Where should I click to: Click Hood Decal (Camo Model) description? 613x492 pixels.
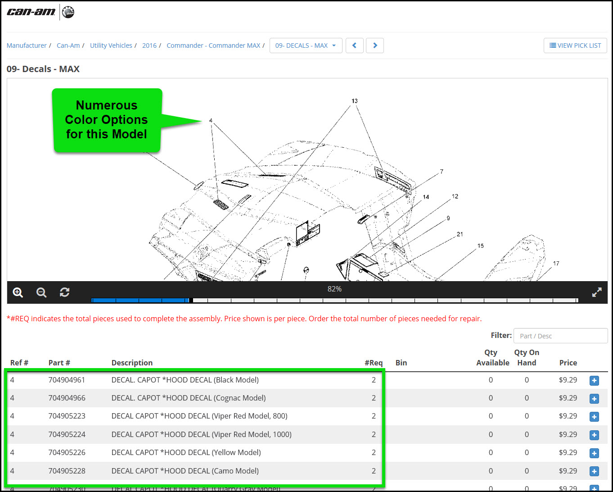pos(185,471)
